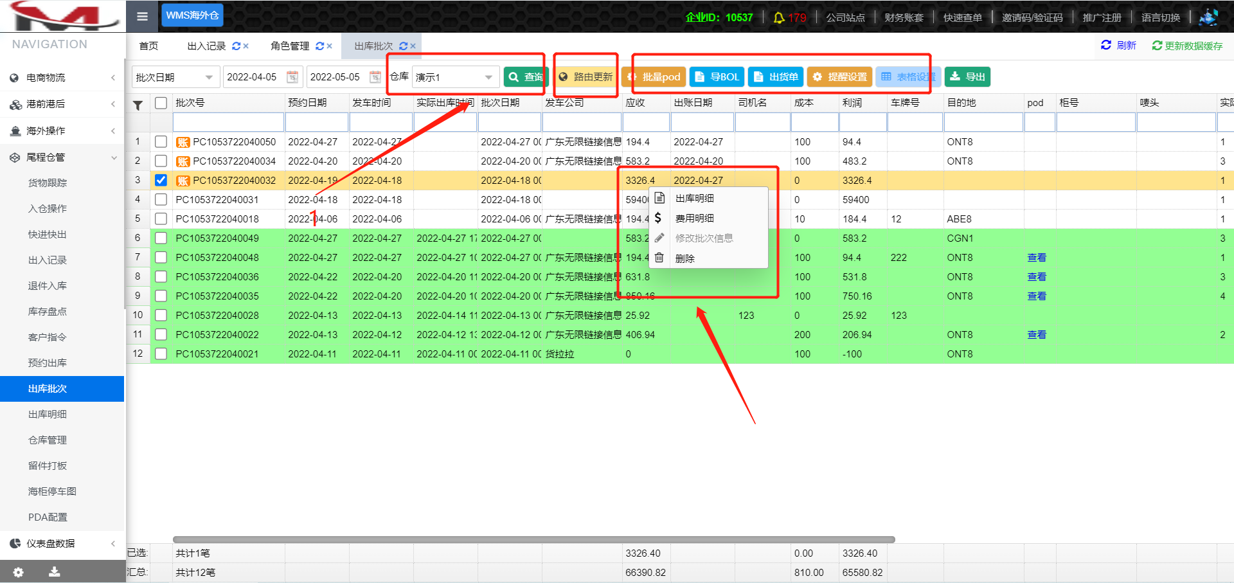
Task: Open calendar picker for start date 2022-04-05
Action: click(292, 77)
